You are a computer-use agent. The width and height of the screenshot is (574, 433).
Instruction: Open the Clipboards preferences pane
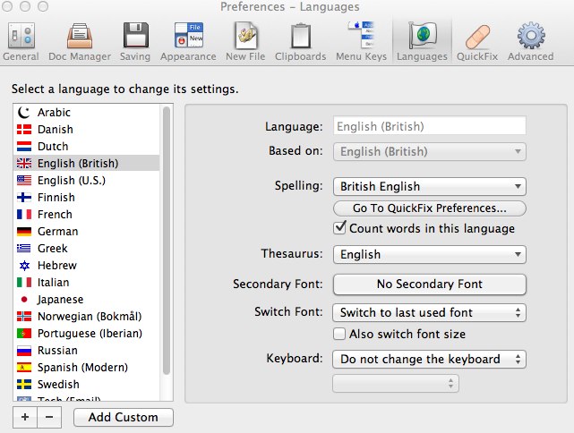click(300, 41)
